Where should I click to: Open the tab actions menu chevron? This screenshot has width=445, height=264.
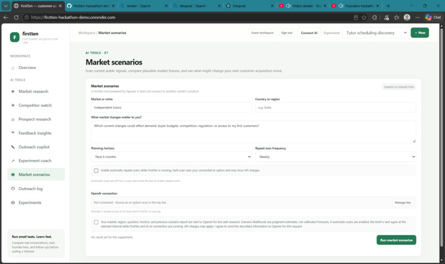pyautogui.click(x=6, y=6)
